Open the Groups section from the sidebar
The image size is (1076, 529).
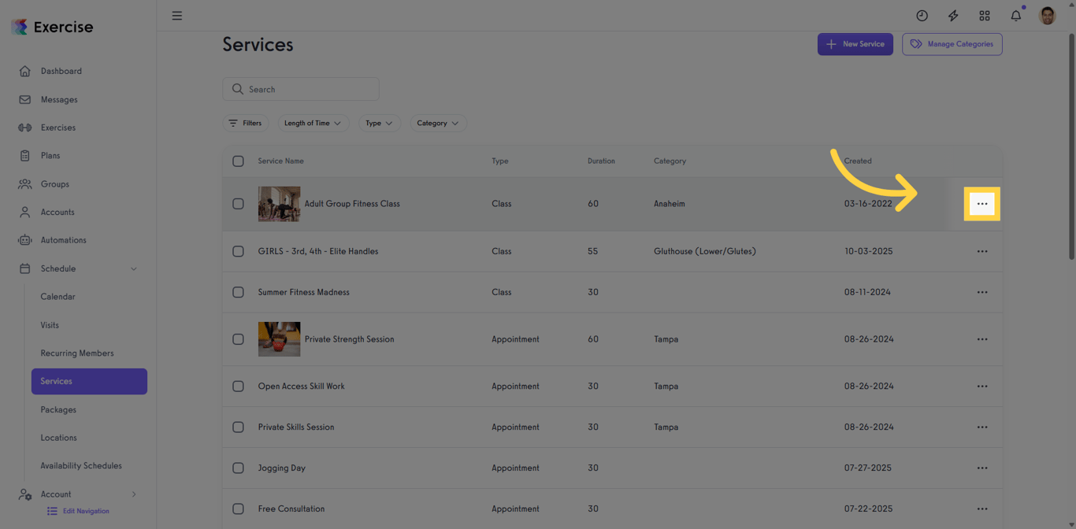(x=55, y=183)
